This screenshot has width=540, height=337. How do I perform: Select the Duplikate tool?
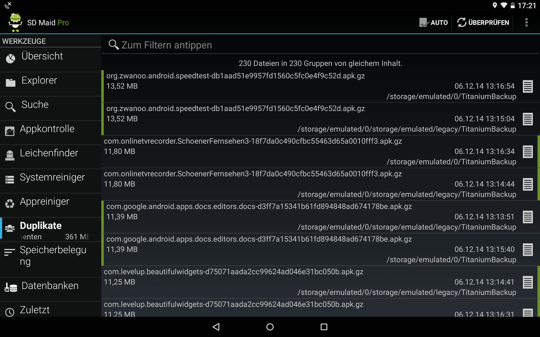[x=51, y=229]
